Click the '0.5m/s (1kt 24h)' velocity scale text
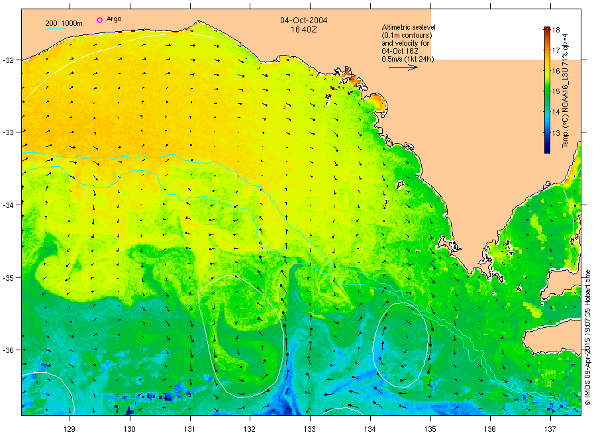The height and width of the screenshot is (437, 596). tap(408, 59)
